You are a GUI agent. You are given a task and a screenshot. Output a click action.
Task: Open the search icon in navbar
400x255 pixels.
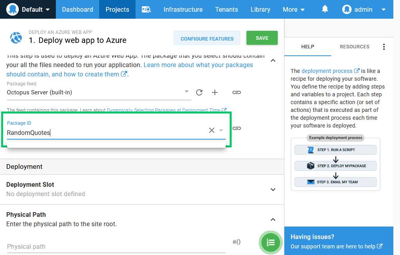click(x=146, y=9)
